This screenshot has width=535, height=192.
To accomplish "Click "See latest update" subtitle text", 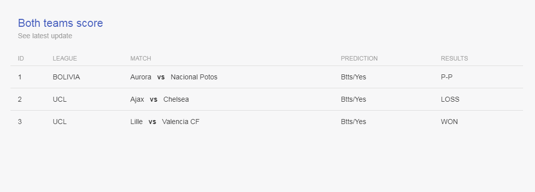I will 45,36.
